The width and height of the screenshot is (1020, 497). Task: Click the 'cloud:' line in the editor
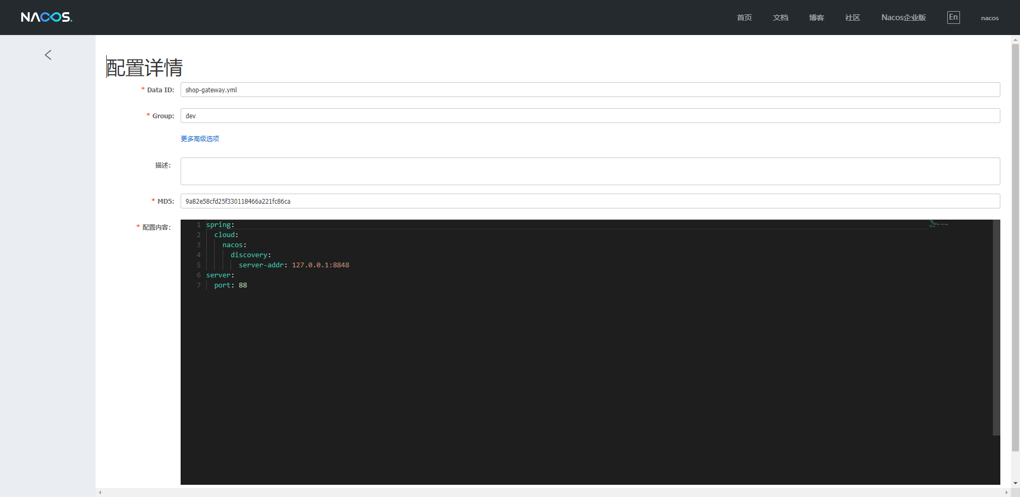point(226,235)
